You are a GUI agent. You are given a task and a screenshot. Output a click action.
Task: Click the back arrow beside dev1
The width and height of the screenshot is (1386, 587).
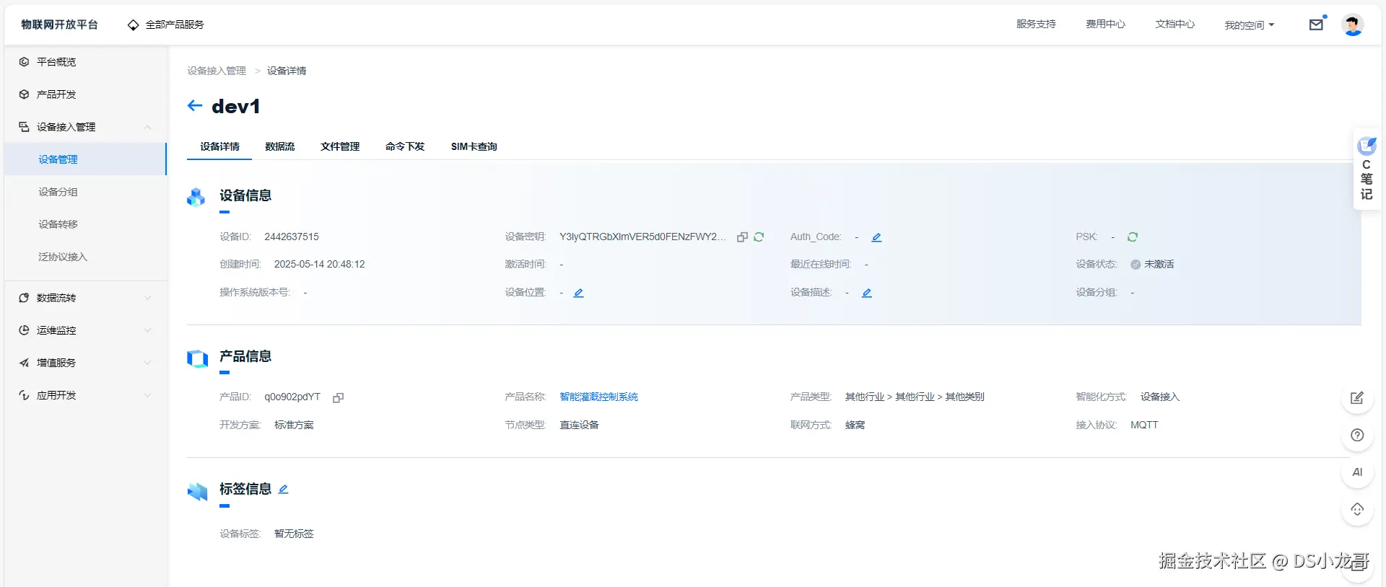click(x=195, y=106)
